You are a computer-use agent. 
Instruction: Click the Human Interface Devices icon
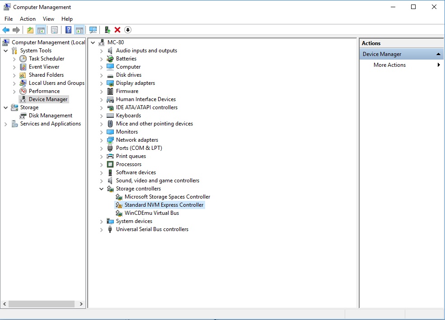point(110,99)
